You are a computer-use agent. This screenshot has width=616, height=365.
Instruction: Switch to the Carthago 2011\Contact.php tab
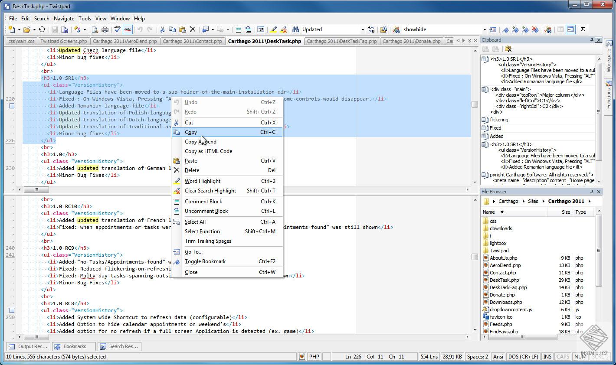pyautogui.click(x=192, y=41)
